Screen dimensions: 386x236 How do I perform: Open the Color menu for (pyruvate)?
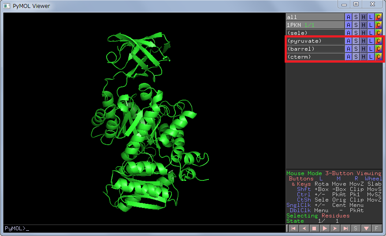click(x=379, y=41)
